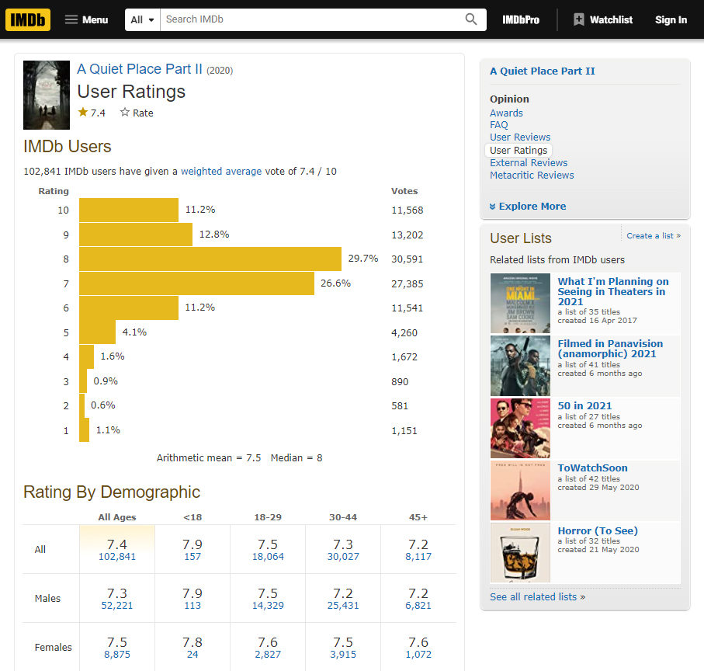Screen dimensions: 704x671
Task: Submit search with the magnifier icon
Action: click(470, 19)
